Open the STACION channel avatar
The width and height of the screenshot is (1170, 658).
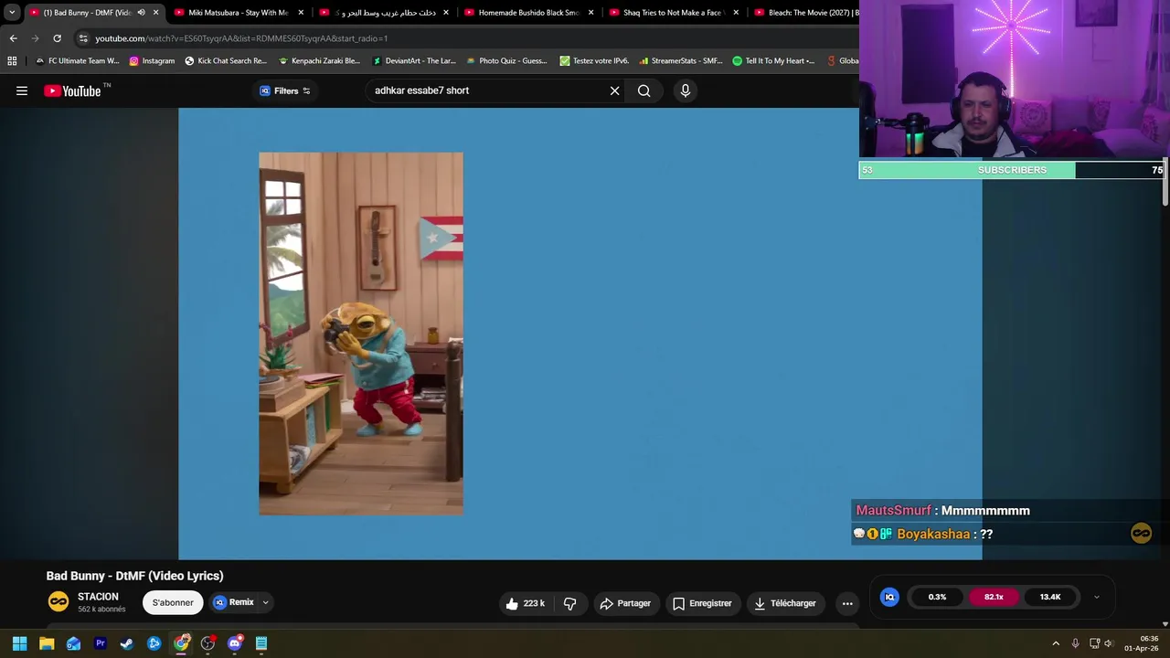click(58, 601)
